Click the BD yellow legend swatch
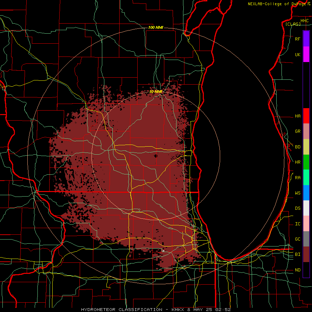This screenshot has height=312, width=312. pyautogui.click(x=306, y=147)
